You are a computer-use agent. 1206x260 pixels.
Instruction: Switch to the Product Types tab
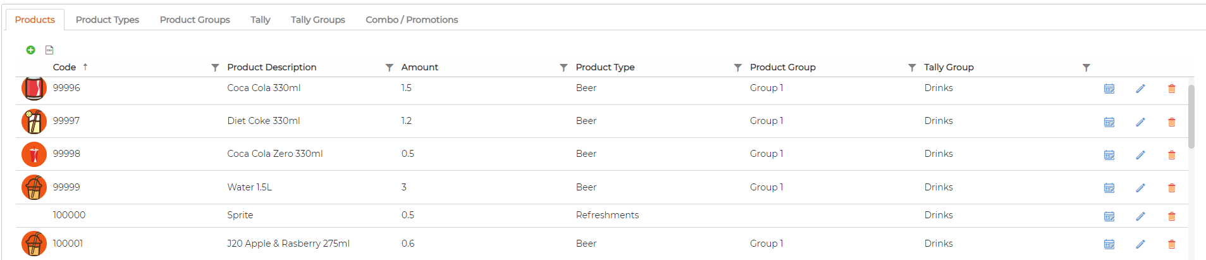[108, 20]
